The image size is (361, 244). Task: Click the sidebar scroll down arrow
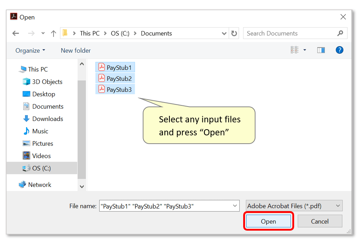pyautogui.click(x=82, y=187)
